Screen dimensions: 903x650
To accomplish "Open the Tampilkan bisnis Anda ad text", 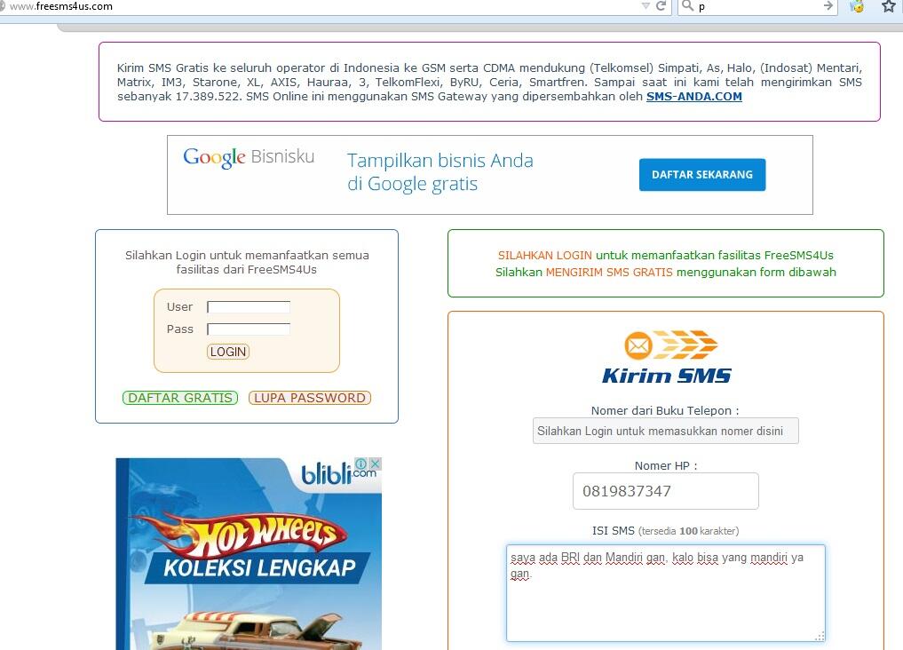I will pyautogui.click(x=440, y=171).
